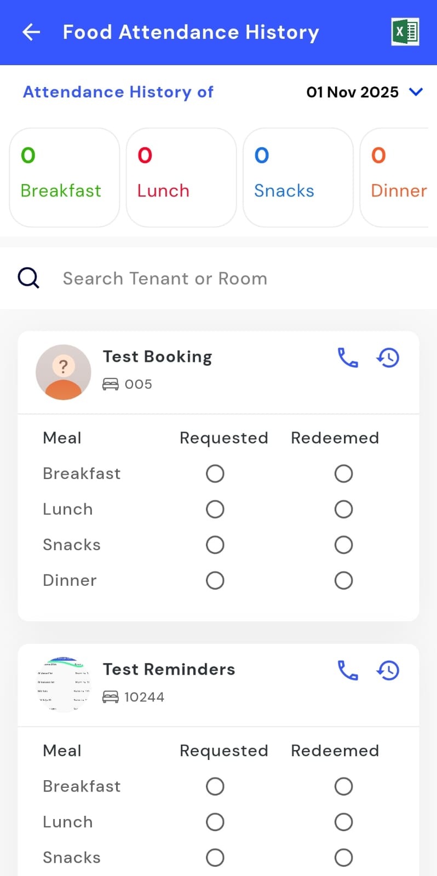Call the Test Reminders tenant
Image resolution: width=437 pixels, height=876 pixels.
coord(348,670)
